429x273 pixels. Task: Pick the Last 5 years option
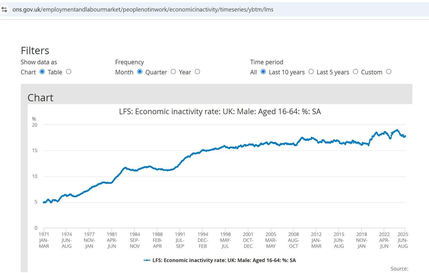point(356,72)
